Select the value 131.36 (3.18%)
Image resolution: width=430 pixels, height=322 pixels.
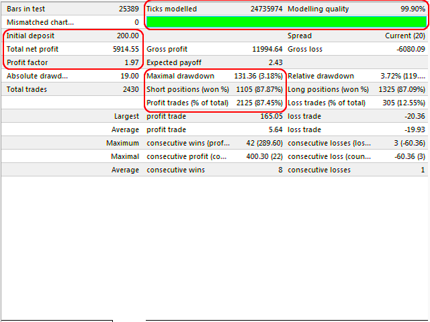click(258, 76)
